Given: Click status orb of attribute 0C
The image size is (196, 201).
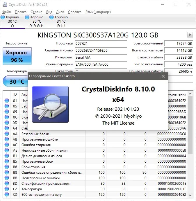Looking at the screenshot, I should 7,117.
